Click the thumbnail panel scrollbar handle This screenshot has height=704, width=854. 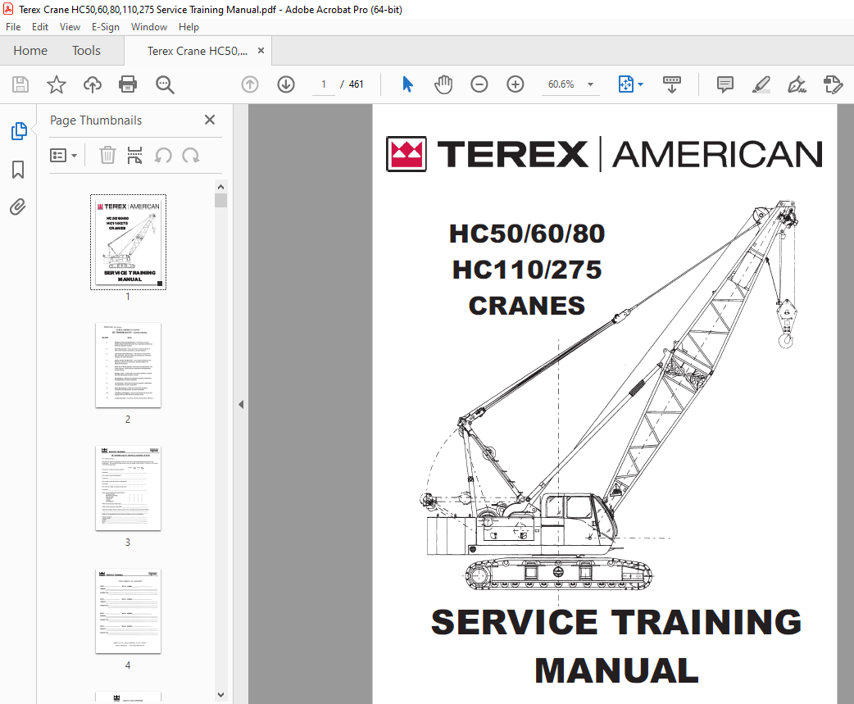tap(220, 200)
